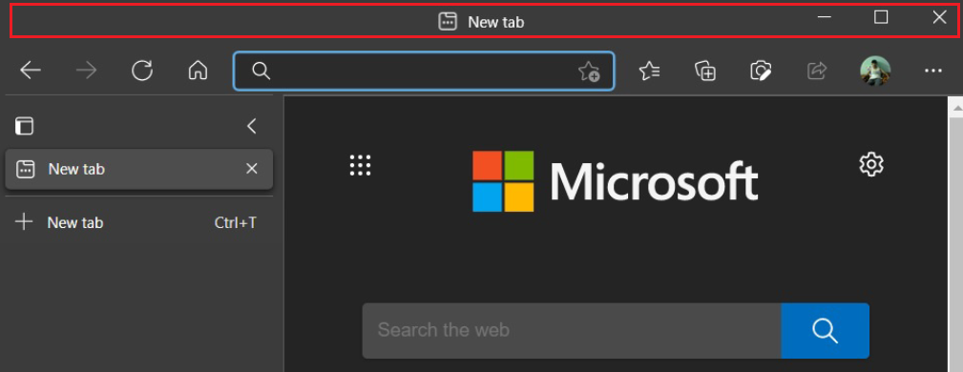The height and width of the screenshot is (372, 963).
Task: Select the New tab in vertical tabs
Action: click(138, 169)
